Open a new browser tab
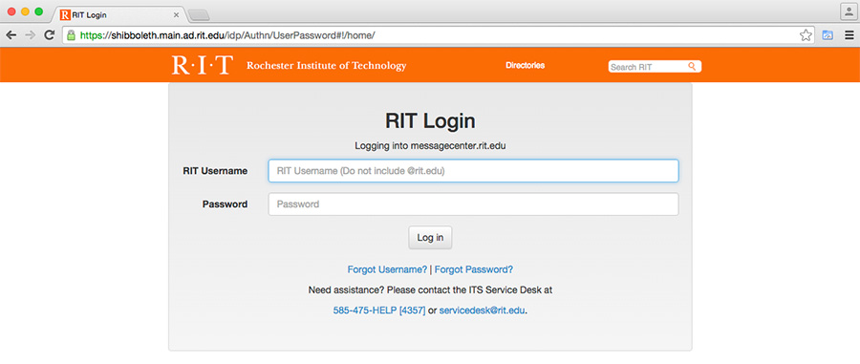Viewport: 860px width, 364px height. tap(198, 14)
